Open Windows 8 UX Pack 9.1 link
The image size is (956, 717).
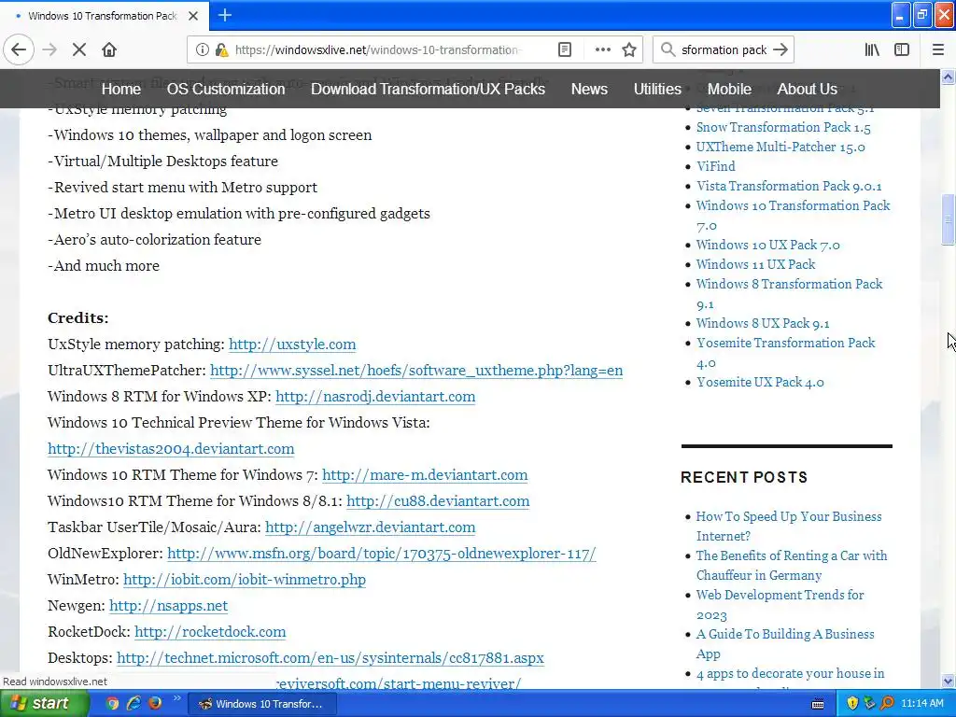pos(762,323)
